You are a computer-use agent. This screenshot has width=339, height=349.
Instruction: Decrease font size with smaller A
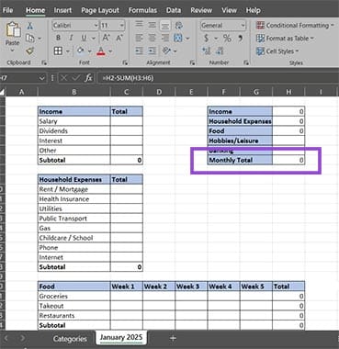click(x=119, y=38)
